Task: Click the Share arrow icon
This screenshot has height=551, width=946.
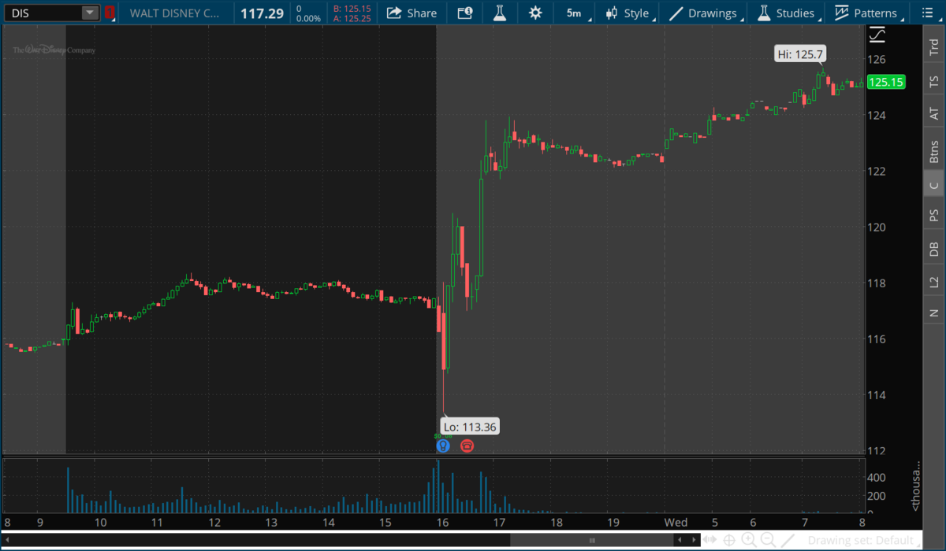Action: point(393,13)
